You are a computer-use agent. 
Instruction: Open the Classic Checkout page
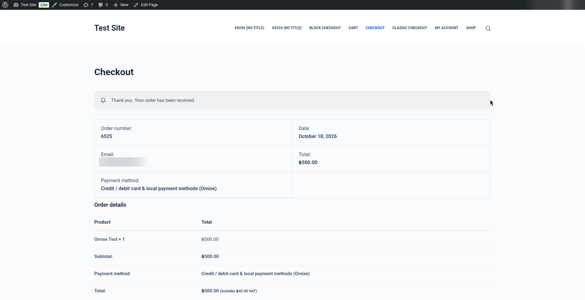[x=409, y=28]
